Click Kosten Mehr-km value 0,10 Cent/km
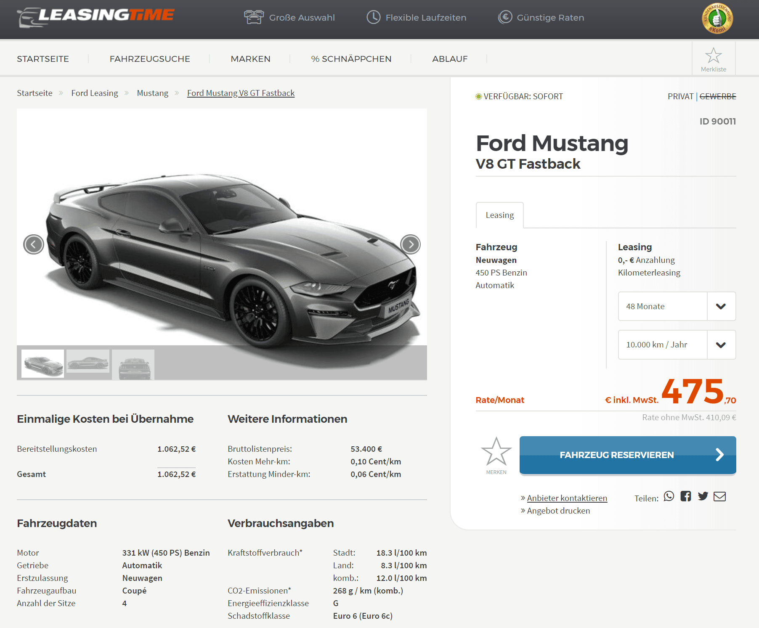 point(376,461)
